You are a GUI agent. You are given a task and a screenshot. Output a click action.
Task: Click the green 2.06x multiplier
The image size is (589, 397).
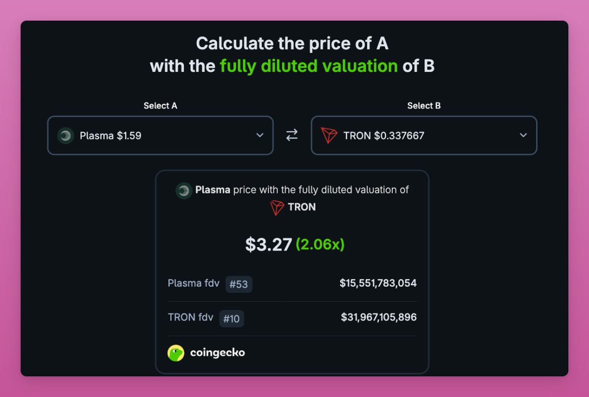click(x=320, y=245)
